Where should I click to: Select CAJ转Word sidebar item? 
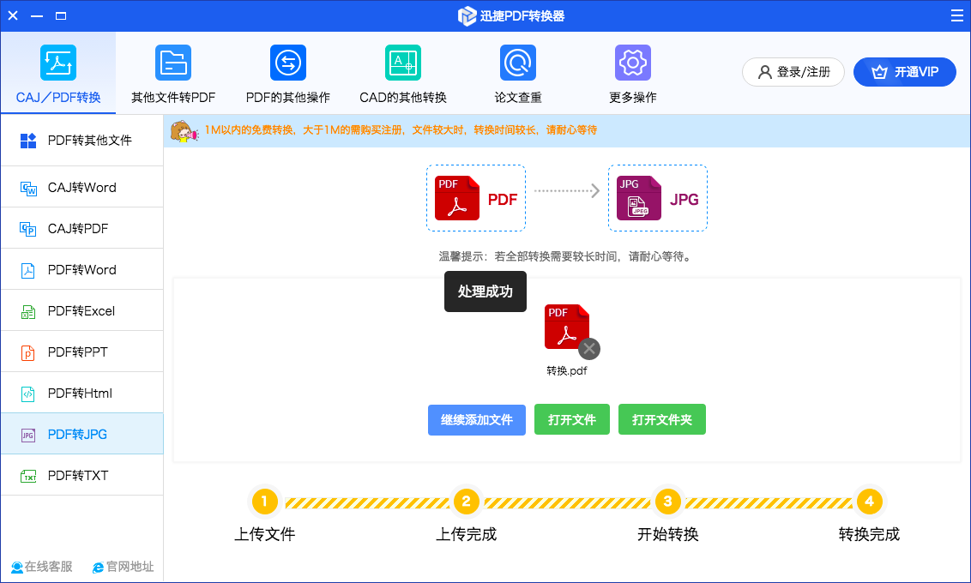[81, 187]
